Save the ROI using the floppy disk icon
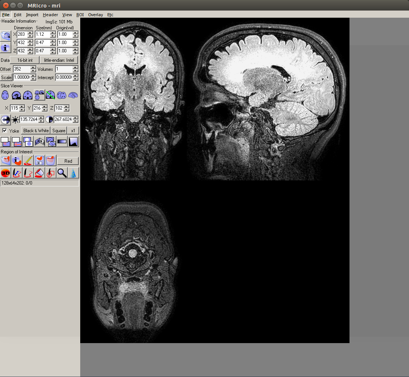Image resolution: width=409 pixels, height=377 pixels. click(x=39, y=160)
